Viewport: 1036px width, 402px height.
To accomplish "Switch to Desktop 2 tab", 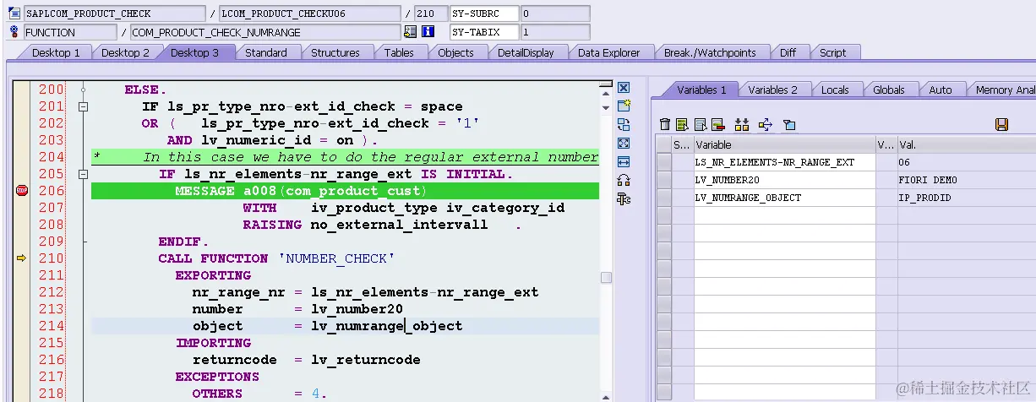I will (125, 52).
